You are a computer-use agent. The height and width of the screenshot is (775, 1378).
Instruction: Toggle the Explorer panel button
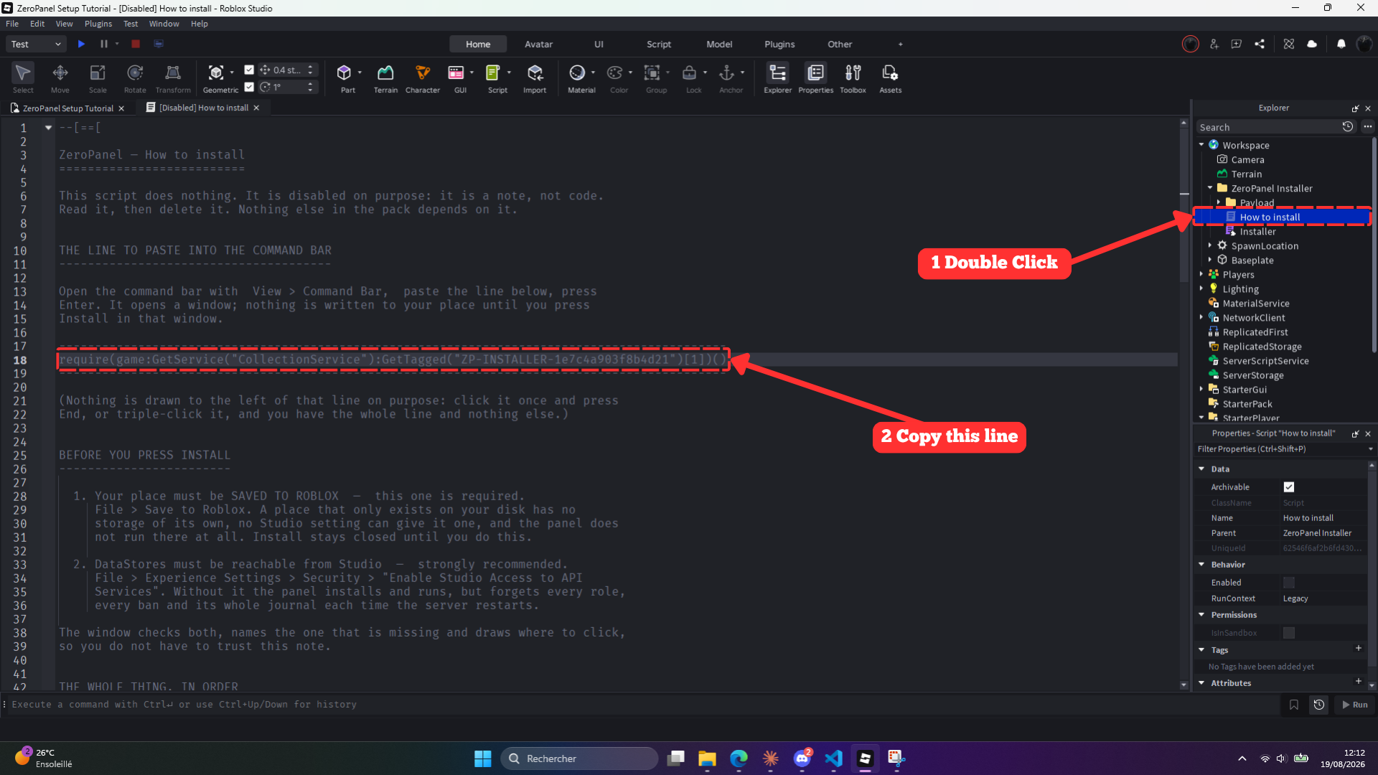(777, 77)
